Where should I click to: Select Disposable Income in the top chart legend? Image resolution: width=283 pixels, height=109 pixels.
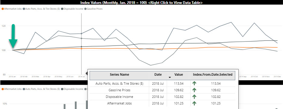[x=72, y=9]
